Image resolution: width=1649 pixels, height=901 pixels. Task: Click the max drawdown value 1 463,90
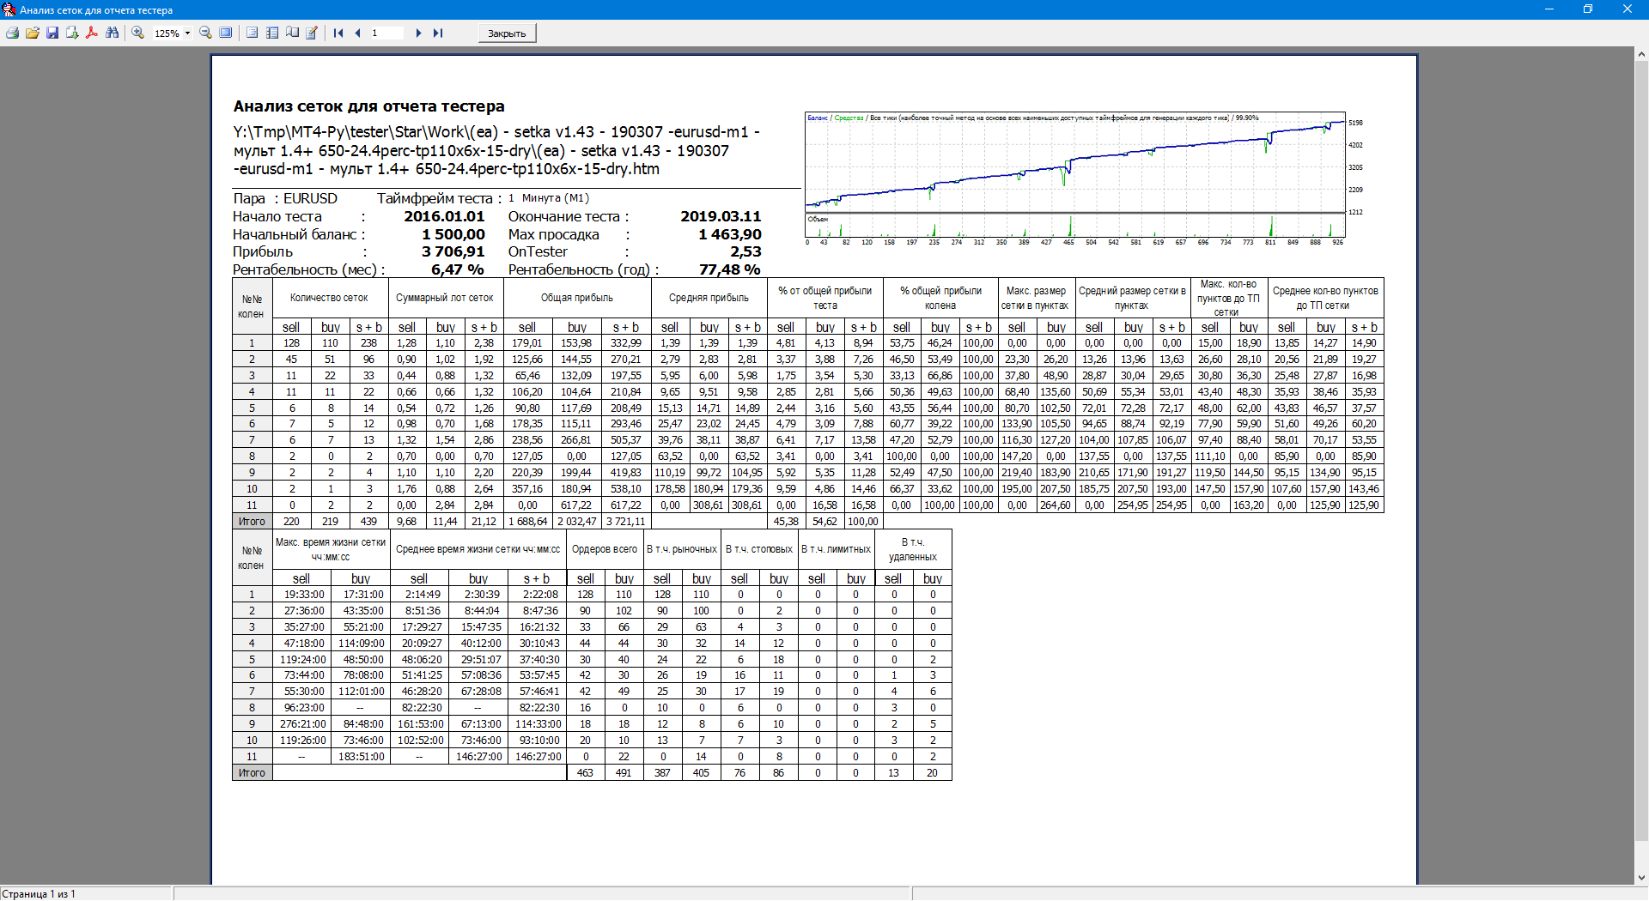coord(729,234)
